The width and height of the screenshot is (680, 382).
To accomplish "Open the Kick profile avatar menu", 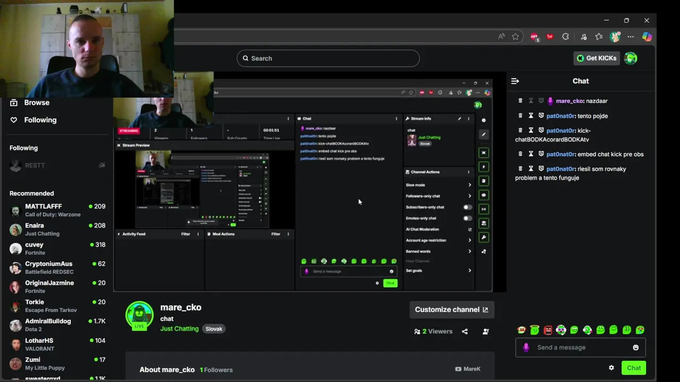I will click(631, 58).
